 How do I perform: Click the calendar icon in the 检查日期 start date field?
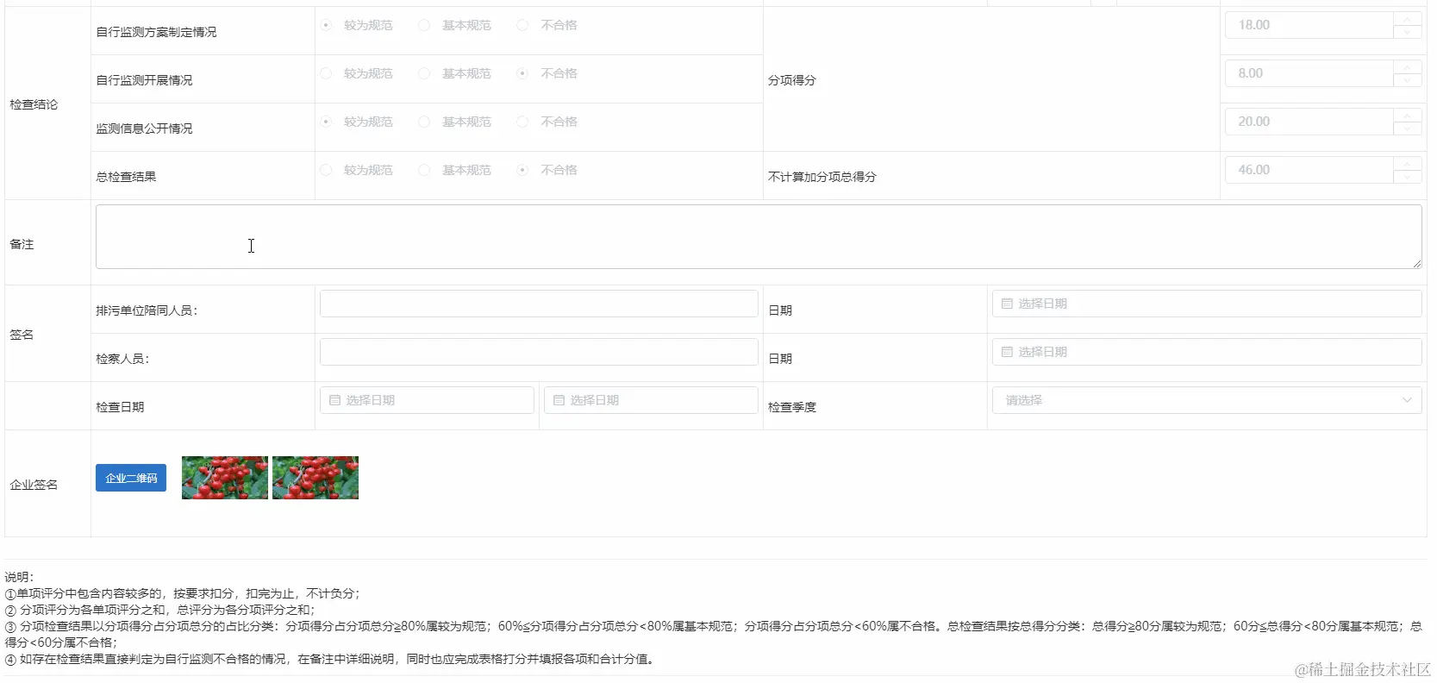[x=334, y=400]
